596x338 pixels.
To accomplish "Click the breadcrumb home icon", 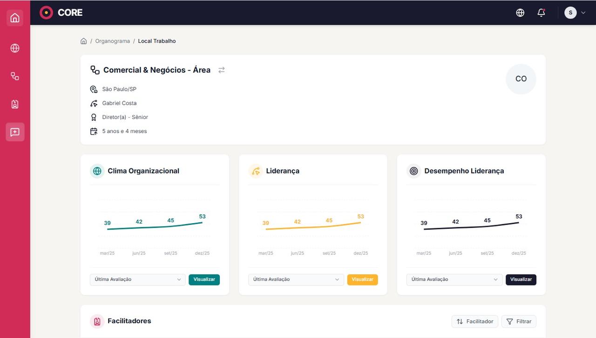I will click(84, 41).
